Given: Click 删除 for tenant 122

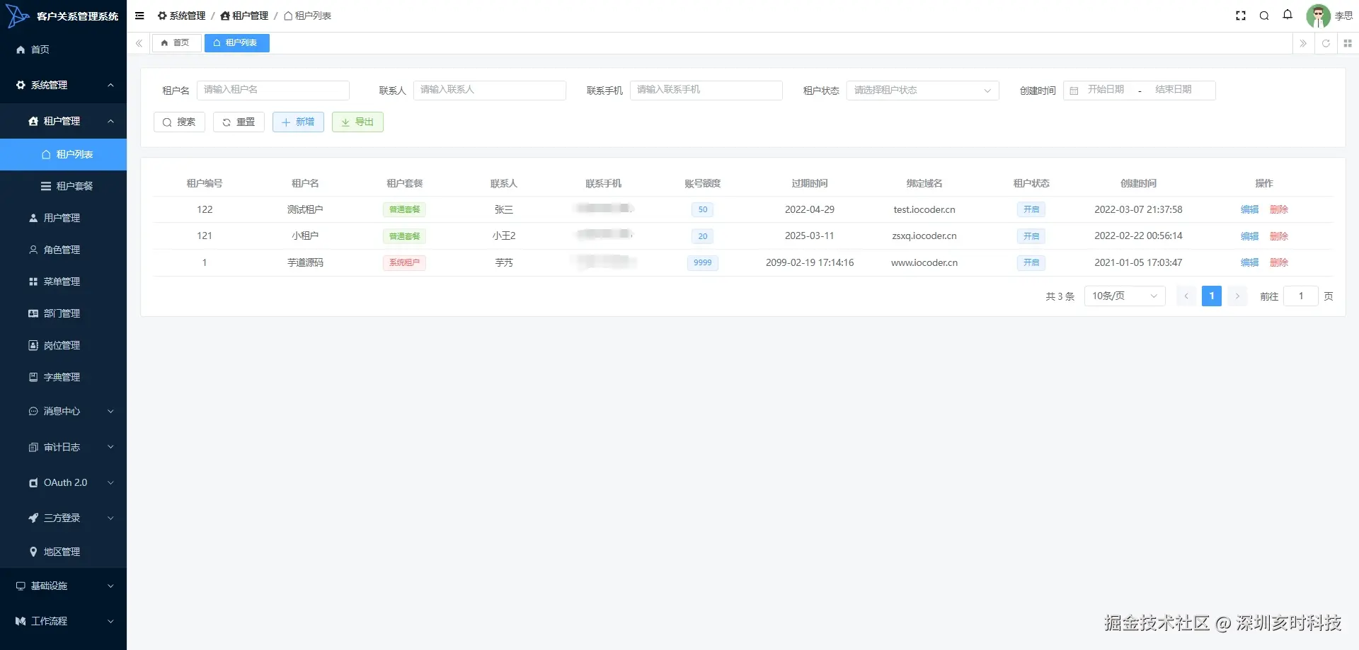Looking at the screenshot, I should (x=1278, y=209).
